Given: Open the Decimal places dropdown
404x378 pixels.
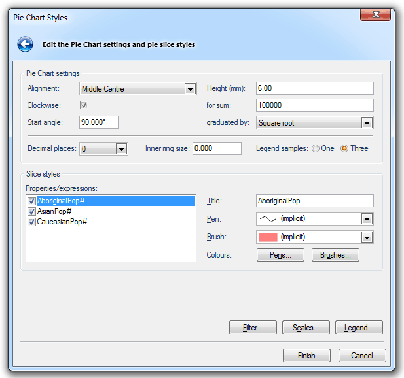Looking at the screenshot, I should 121,149.
